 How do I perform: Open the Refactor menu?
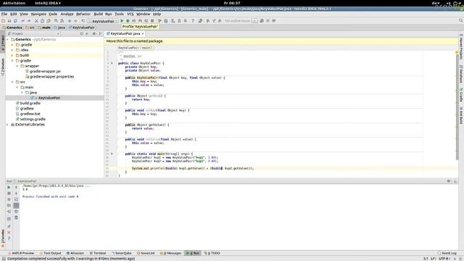[x=83, y=14]
